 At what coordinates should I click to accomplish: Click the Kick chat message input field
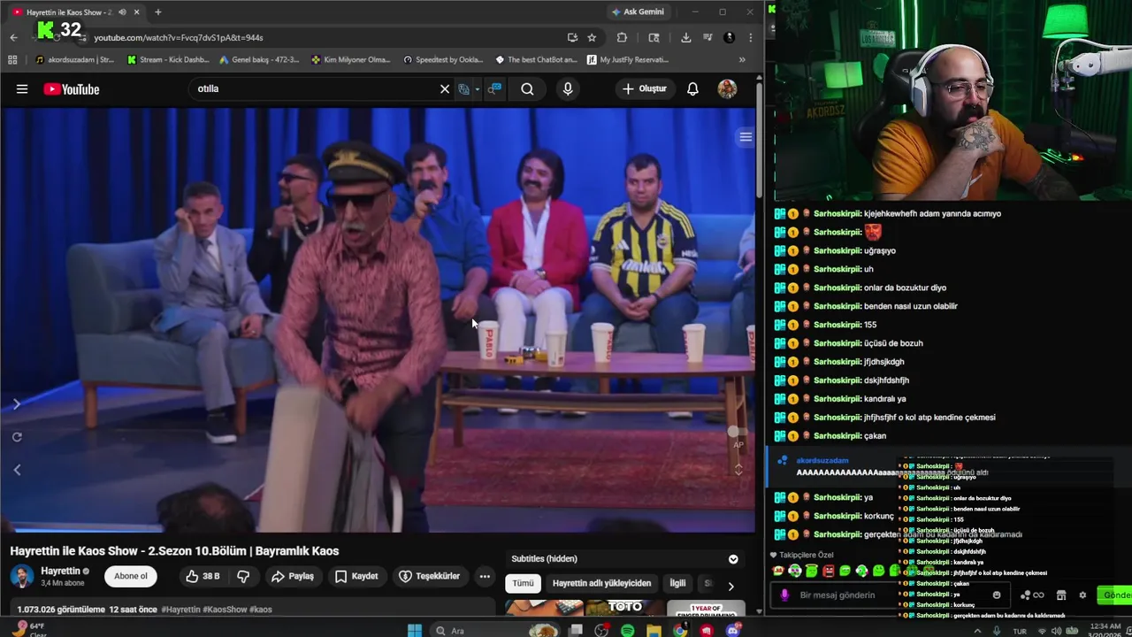click(889, 595)
